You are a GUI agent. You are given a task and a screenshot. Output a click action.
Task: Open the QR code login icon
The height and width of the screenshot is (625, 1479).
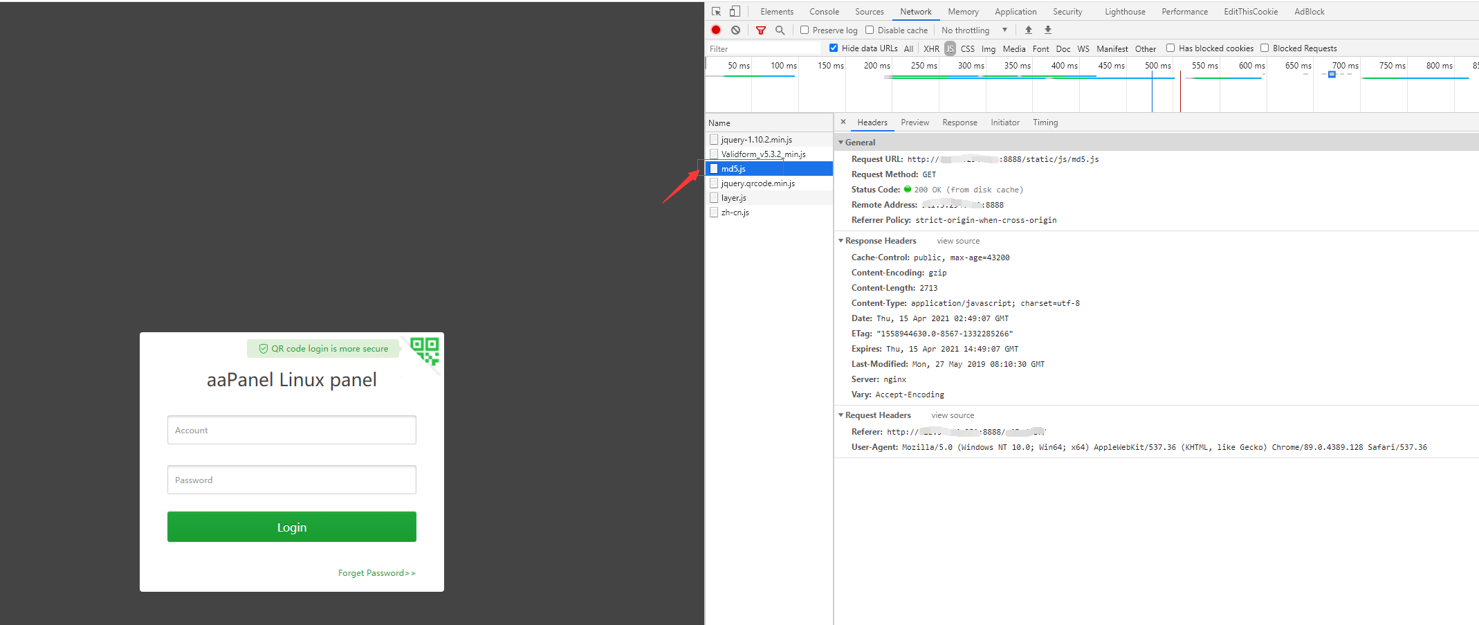(x=425, y=351)
